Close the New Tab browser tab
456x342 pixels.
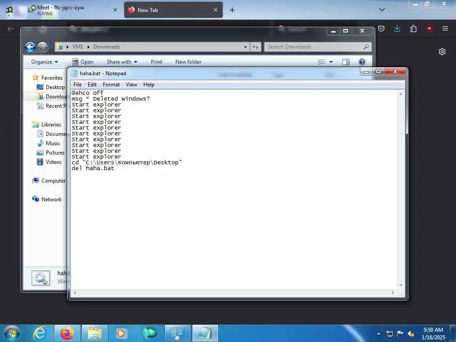coord(216,10)
